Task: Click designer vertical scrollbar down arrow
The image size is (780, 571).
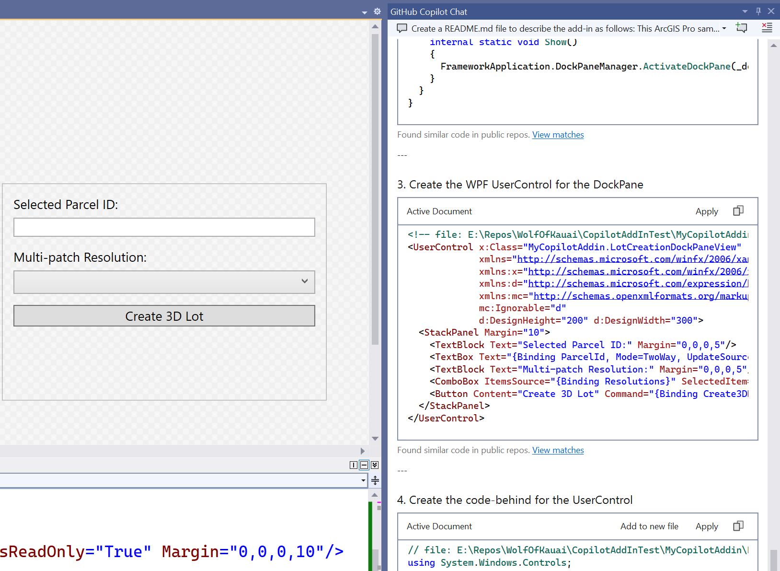Action: [x=375, y=439]
